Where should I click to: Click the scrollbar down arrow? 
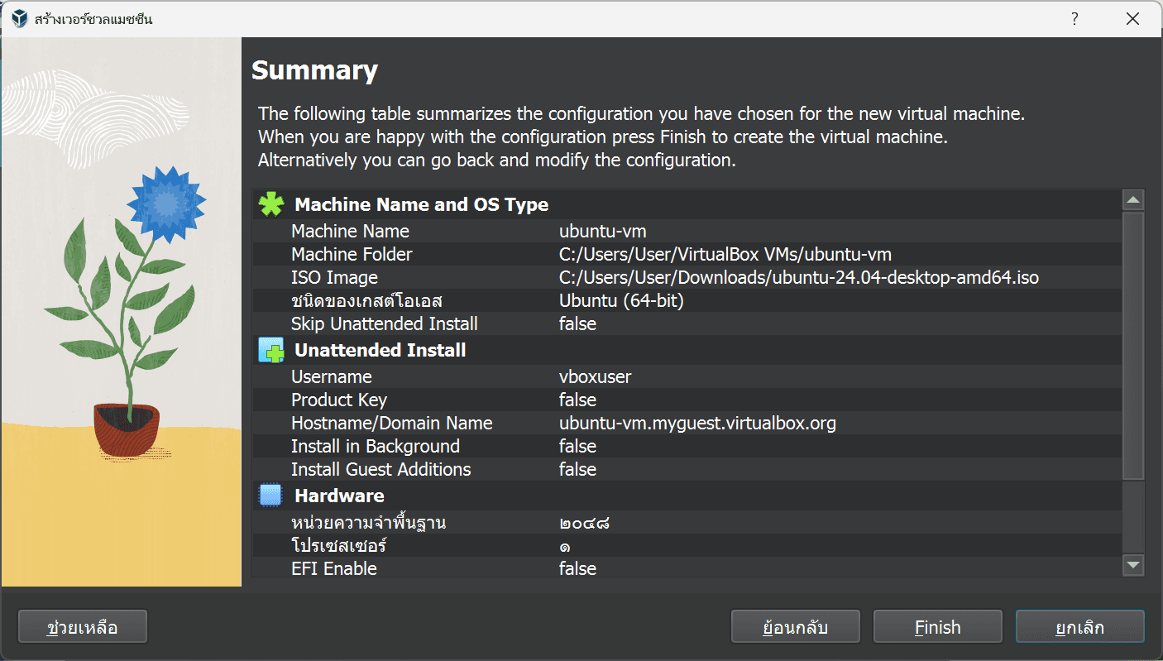pos(1132,565)
